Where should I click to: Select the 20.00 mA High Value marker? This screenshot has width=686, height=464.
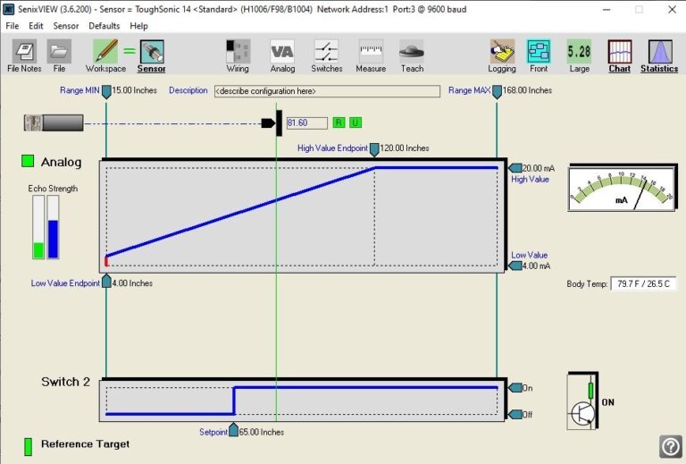tap(515, 168)
